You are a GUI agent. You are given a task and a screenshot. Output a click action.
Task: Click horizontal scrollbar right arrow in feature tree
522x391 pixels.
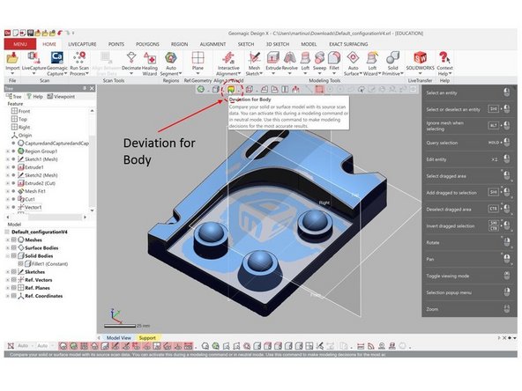pos(85,217)
